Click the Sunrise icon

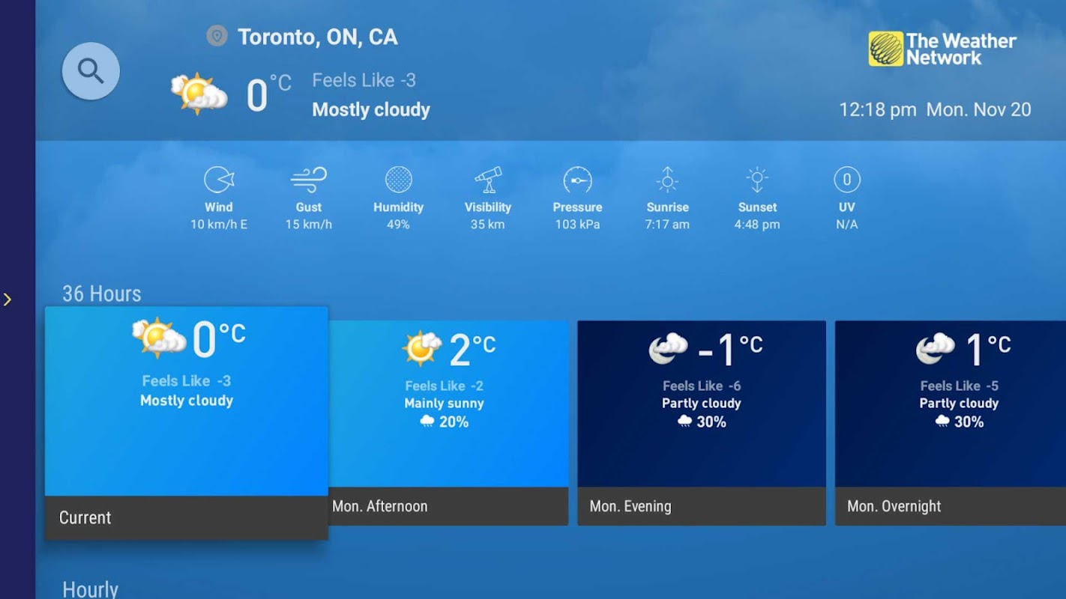point(667,180)
